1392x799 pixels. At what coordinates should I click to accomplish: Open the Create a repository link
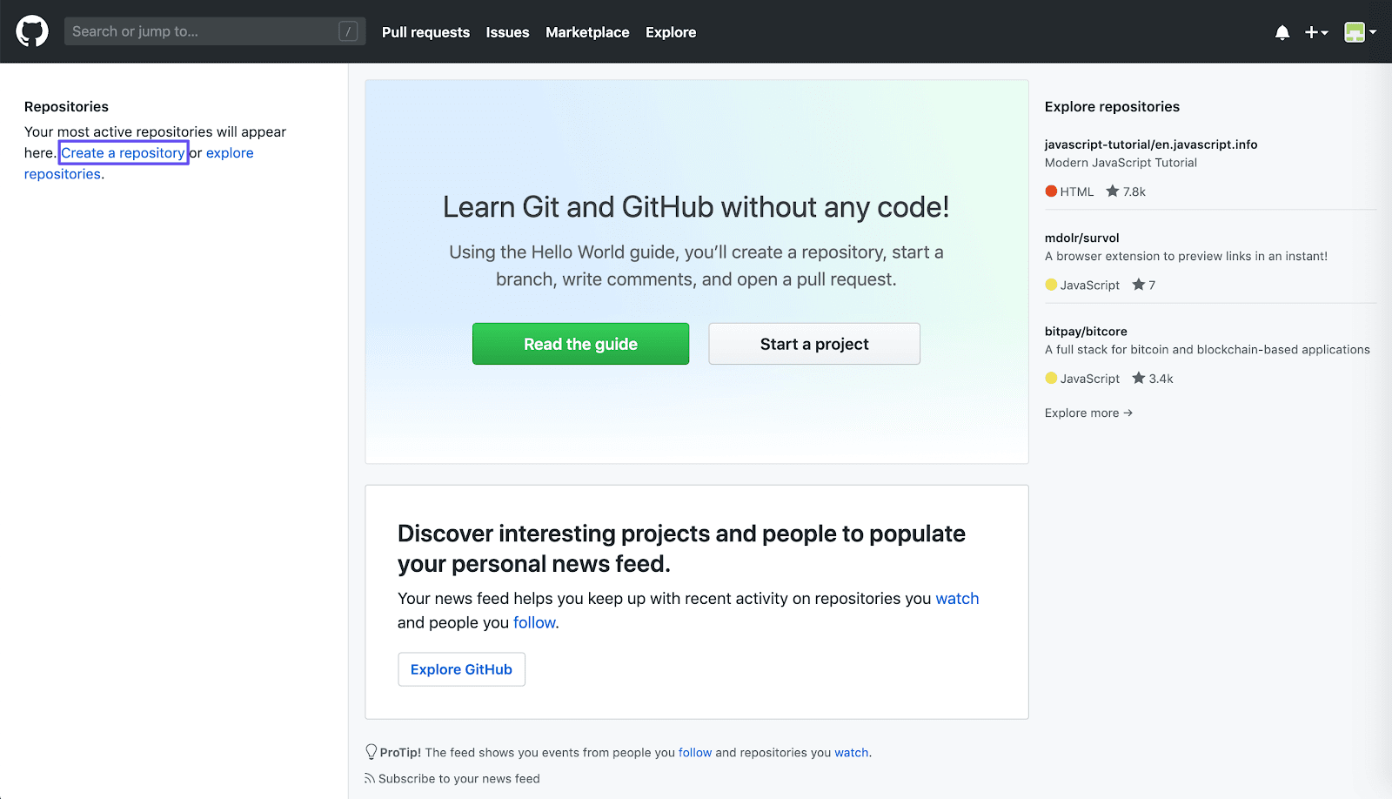[x=123, y=152]
